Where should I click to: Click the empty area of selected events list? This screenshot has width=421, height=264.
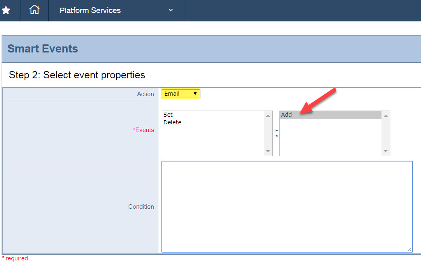[x=330, y=139]
